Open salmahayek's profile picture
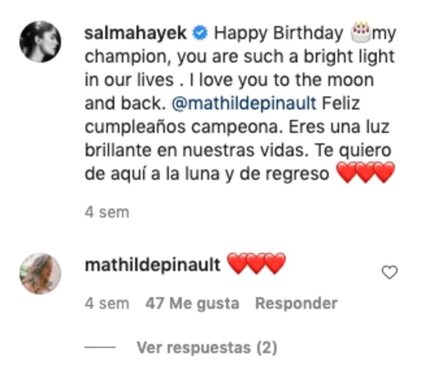Screen dimensions: 430x374 [40, 42]
